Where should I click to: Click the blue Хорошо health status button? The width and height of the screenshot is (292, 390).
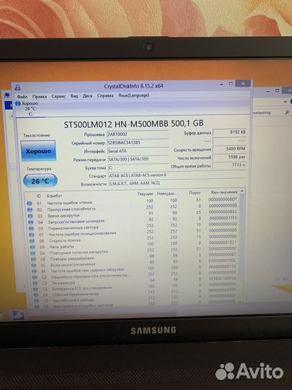point(38,151)
